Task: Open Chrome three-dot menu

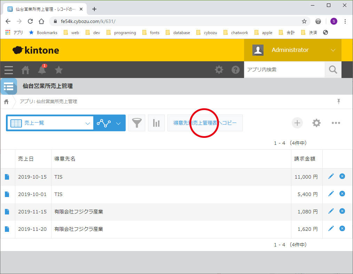Action: [x=345, y=21]
